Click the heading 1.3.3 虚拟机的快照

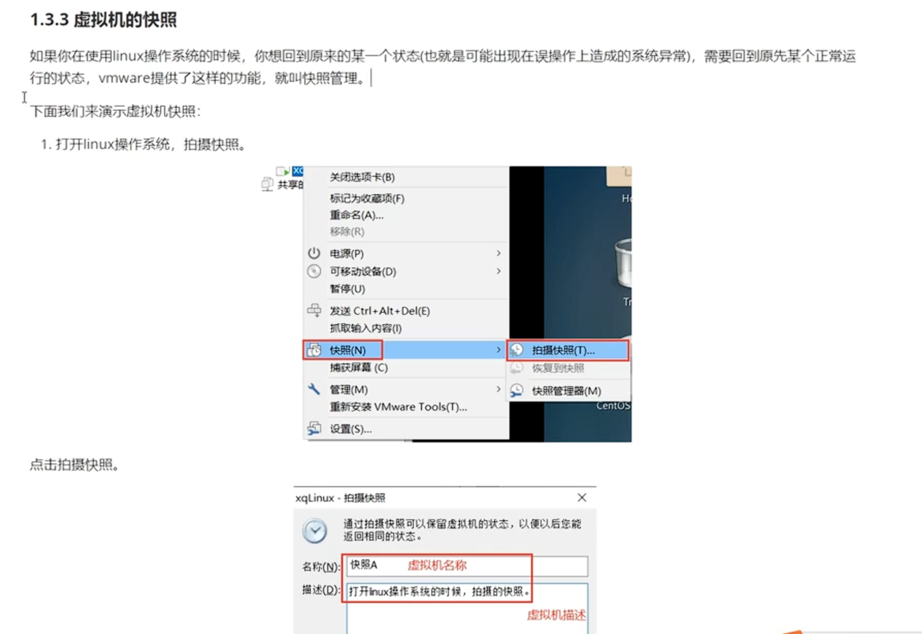[x=104, y=19]
